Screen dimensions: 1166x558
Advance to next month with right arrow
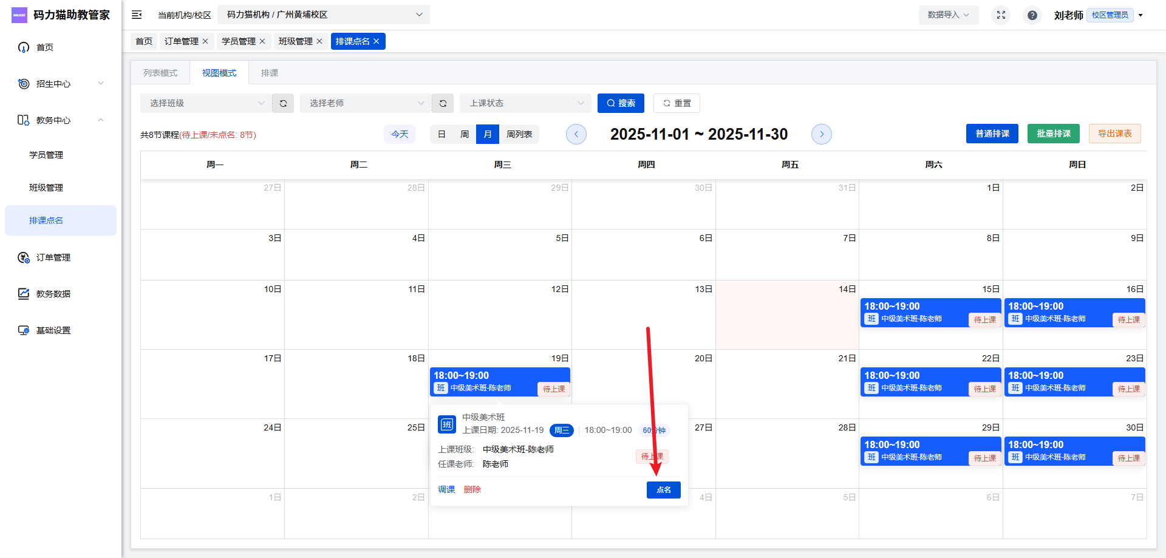click(x=821, y=134)
